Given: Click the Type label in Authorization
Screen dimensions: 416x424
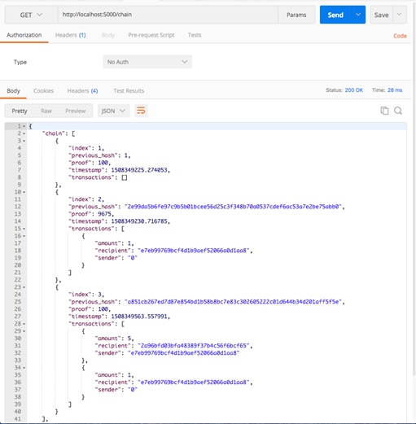Looking at the screenshot, I should [20, 62].
